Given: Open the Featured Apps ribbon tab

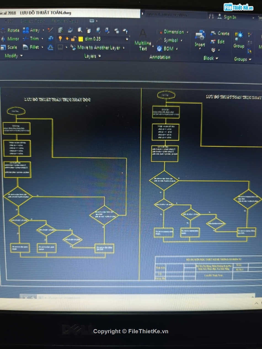Looking at the screenshot, I should (65, 21).
